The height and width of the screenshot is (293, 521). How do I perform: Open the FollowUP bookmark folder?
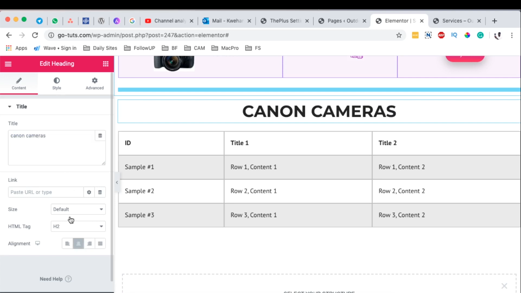click(x=140, y=48)
